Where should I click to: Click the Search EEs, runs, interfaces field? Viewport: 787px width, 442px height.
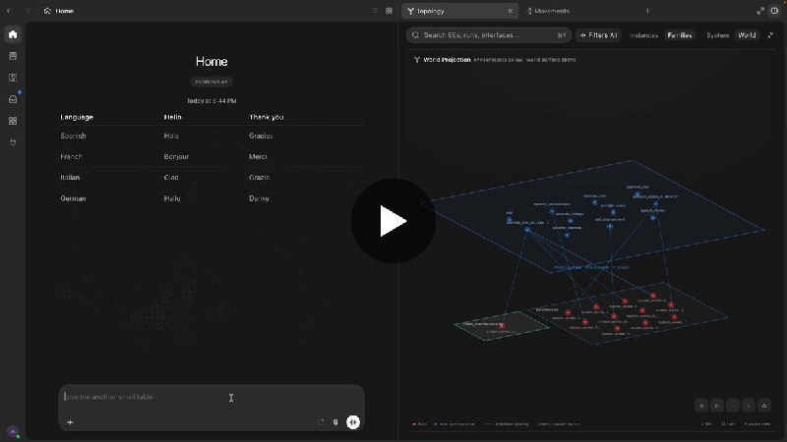pos(488,35)
